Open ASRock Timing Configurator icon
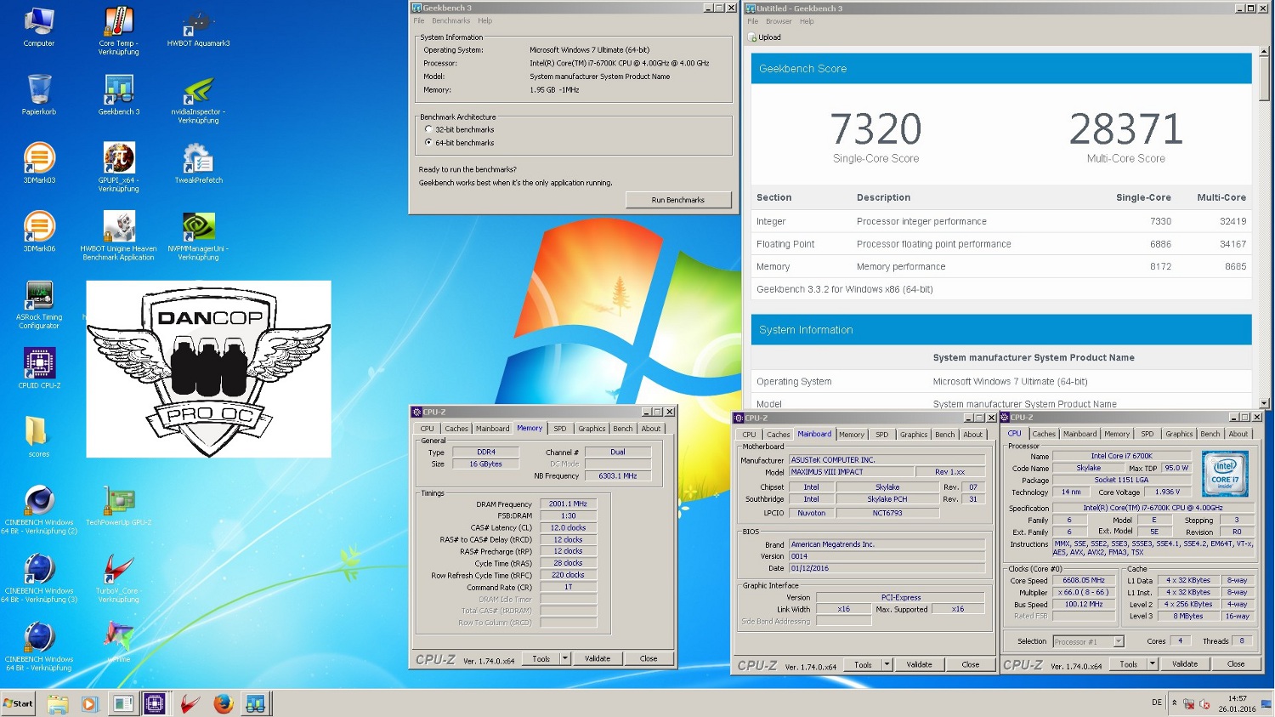 (39, 304)
